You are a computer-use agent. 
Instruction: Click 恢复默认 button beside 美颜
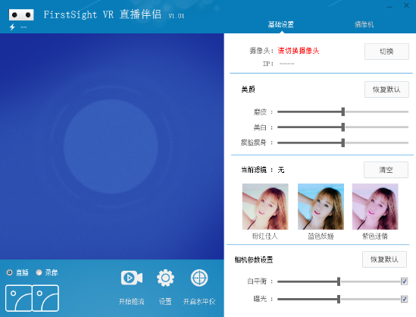click(386, 89)
